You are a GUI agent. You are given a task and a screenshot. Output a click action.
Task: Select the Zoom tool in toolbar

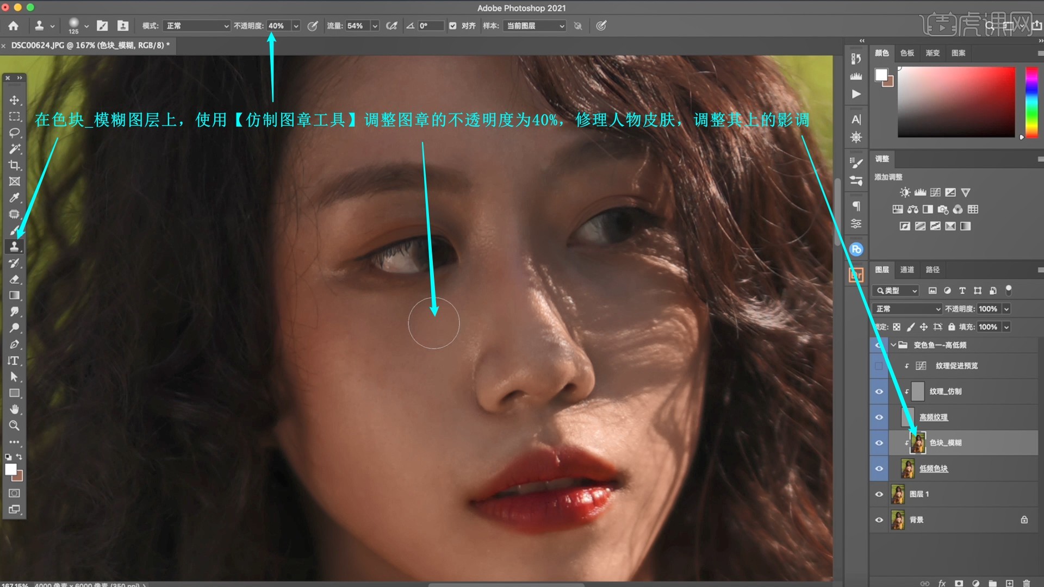click(x=15, y=426)
